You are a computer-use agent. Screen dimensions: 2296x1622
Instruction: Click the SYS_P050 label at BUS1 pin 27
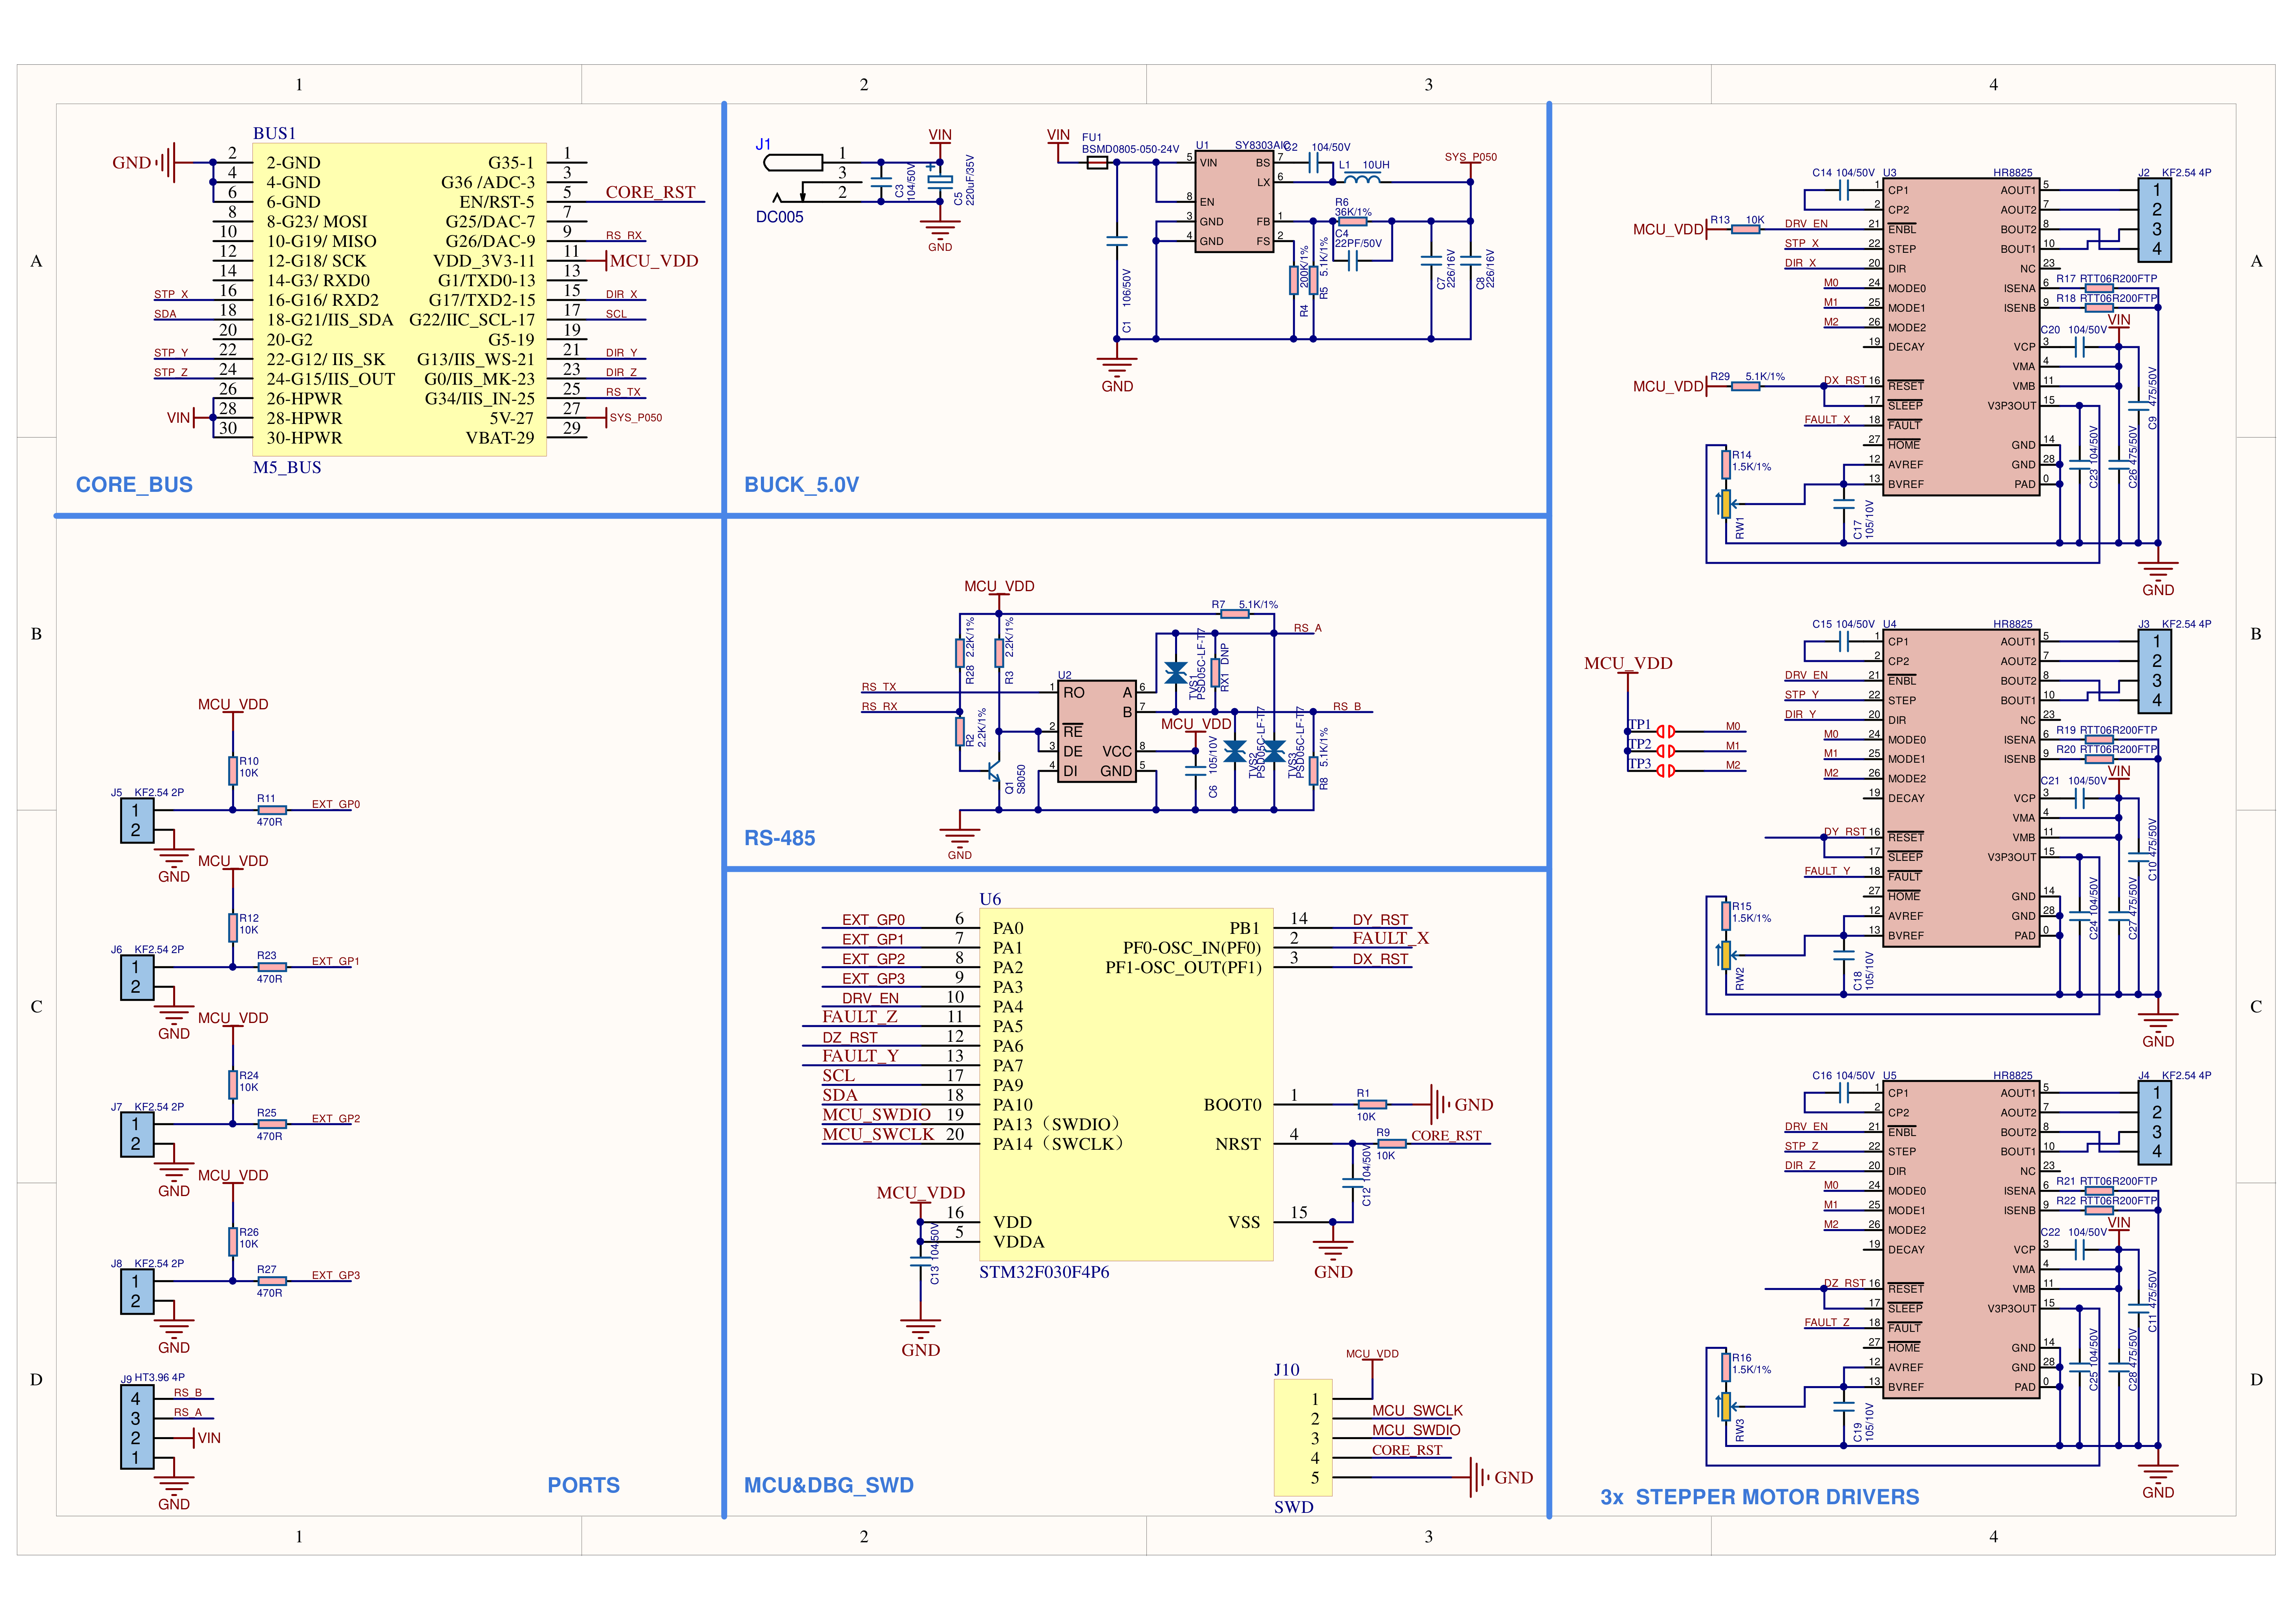coord(636,418)
